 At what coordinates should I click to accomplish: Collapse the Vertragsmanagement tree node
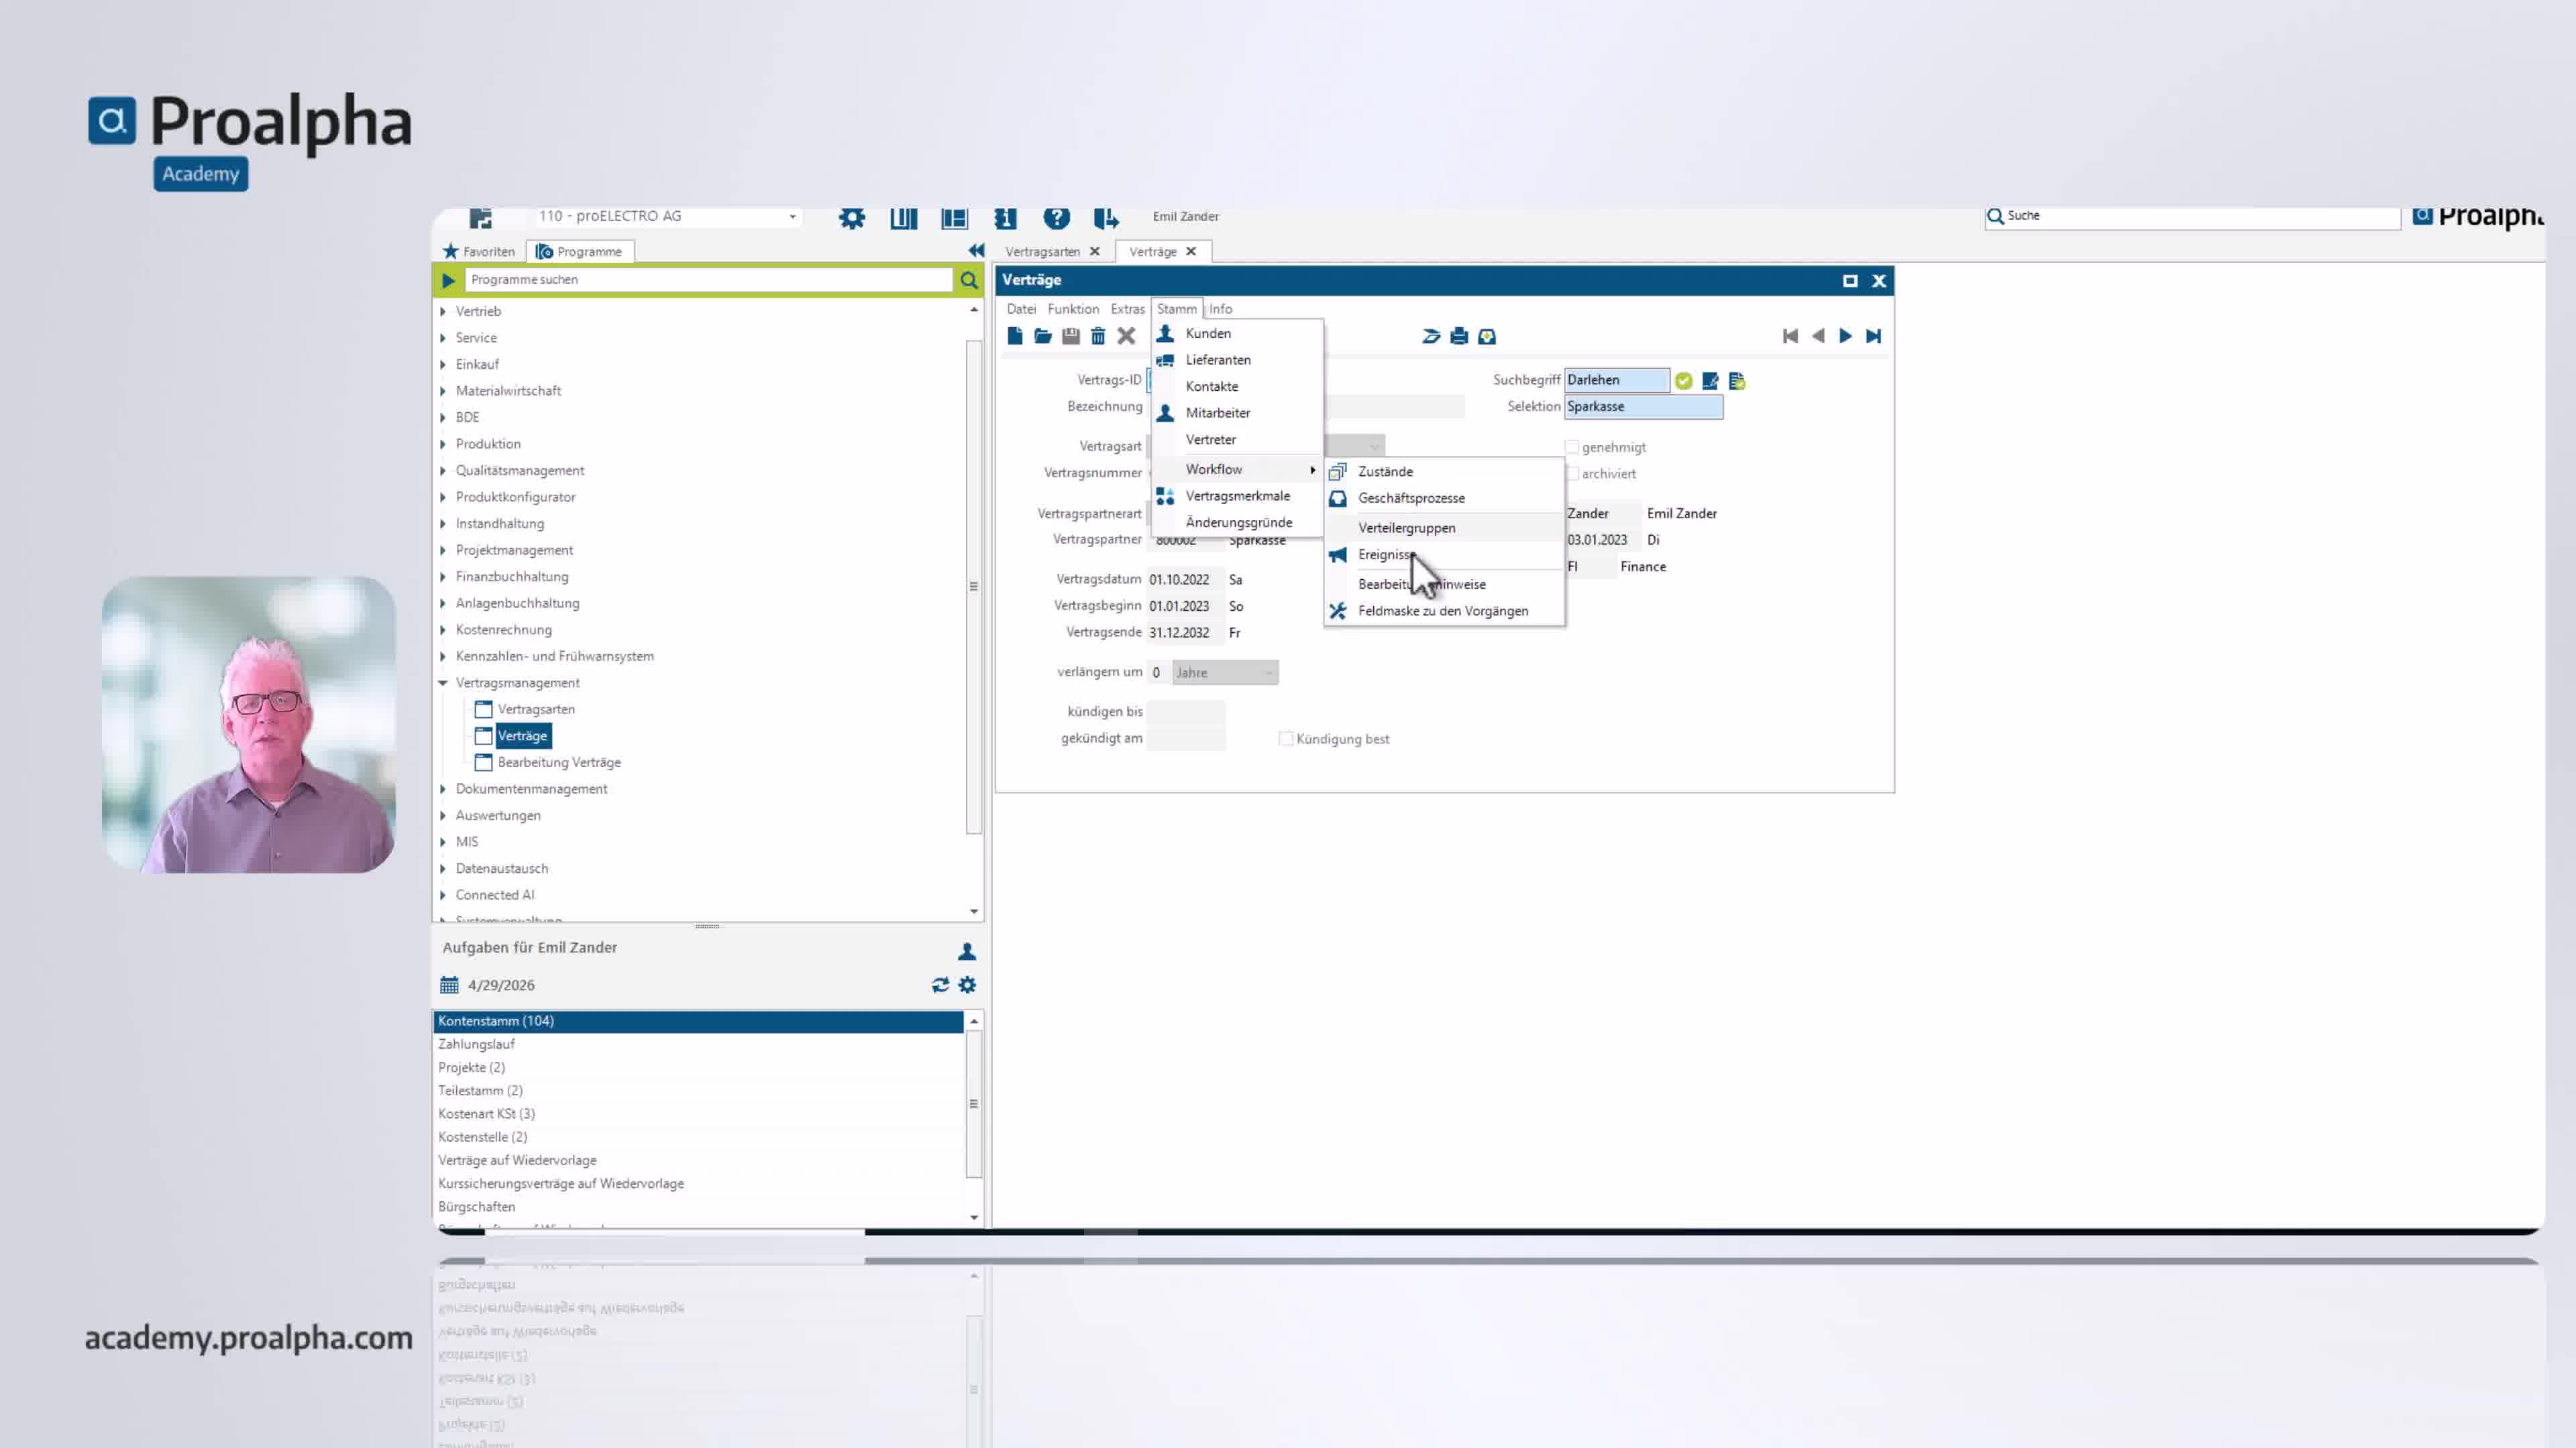point(443,682)
